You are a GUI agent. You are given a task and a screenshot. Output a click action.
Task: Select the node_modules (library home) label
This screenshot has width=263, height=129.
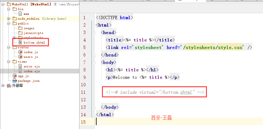(x=42, y=19)
